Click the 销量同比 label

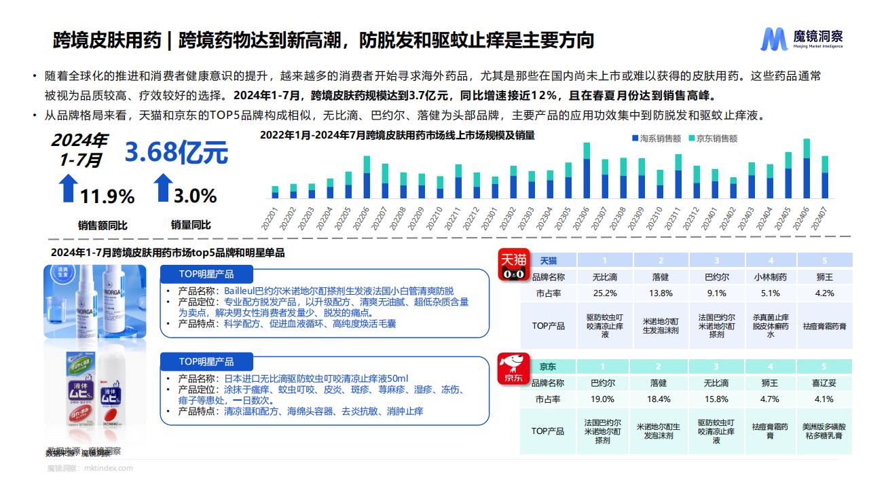pos(191,225)
